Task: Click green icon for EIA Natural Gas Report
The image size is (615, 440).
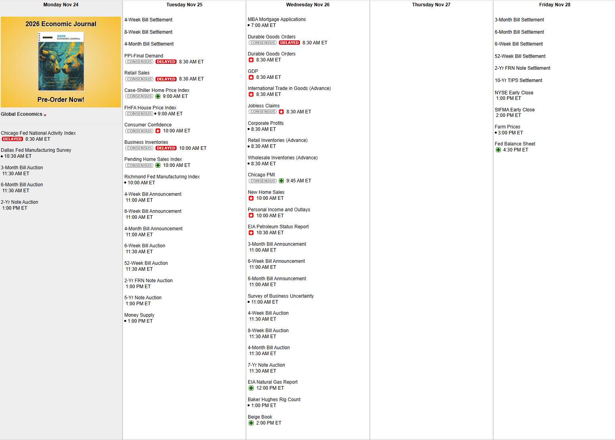Action: pos(251,388)
